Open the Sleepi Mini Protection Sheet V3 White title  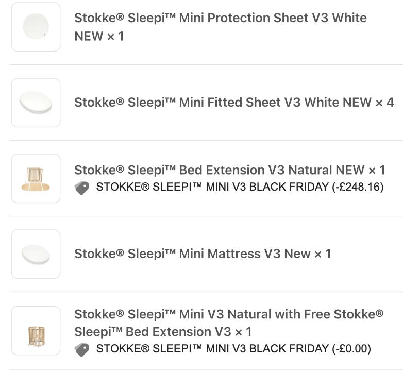[220, 18]
